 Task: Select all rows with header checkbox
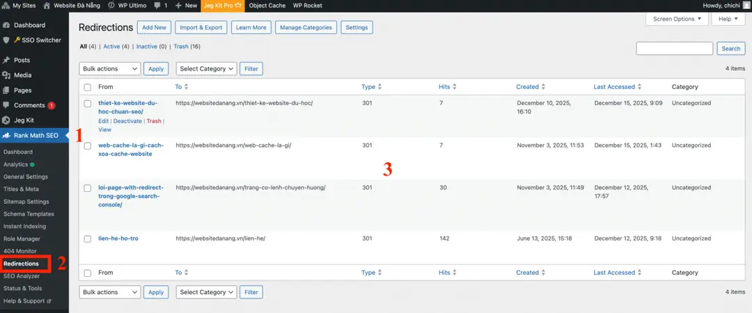87,87
